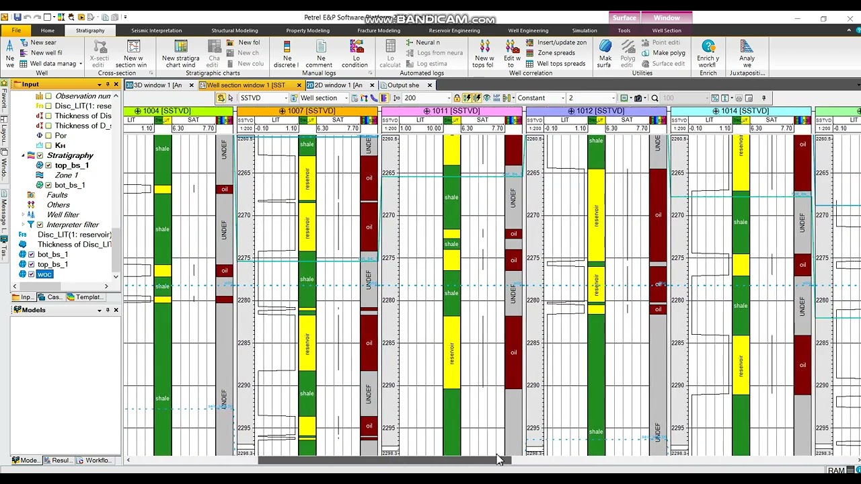The width and height of the screenshot is (861, 484).
Task: Click the New well filter icon
Action: point(24,52)
